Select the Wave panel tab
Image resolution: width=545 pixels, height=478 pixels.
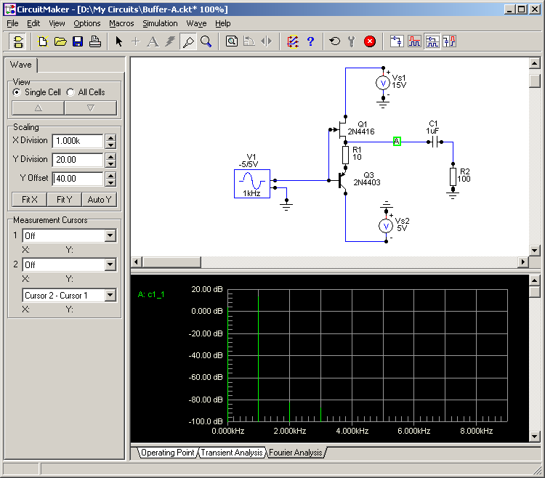coord(21,65)
